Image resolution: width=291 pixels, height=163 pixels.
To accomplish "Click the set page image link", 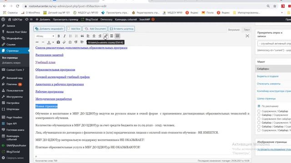I will coord(274,149).
